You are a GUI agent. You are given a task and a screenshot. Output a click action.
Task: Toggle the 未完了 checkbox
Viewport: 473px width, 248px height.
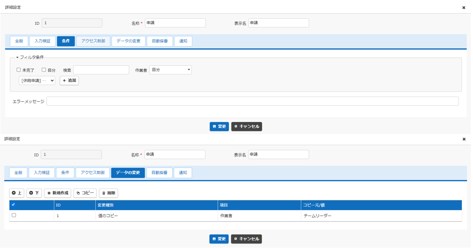(19, 70)
